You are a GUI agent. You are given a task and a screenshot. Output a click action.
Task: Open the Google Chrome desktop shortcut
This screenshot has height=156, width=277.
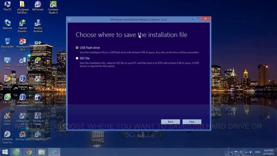coord(7,81)
